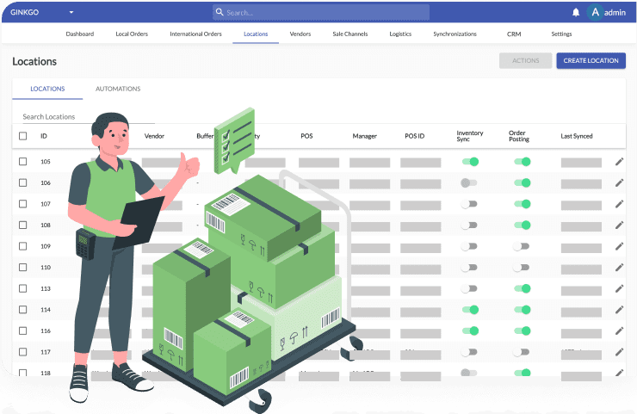
Task: Edit location 117 with the pencil icon
Action: coord(619,352)
